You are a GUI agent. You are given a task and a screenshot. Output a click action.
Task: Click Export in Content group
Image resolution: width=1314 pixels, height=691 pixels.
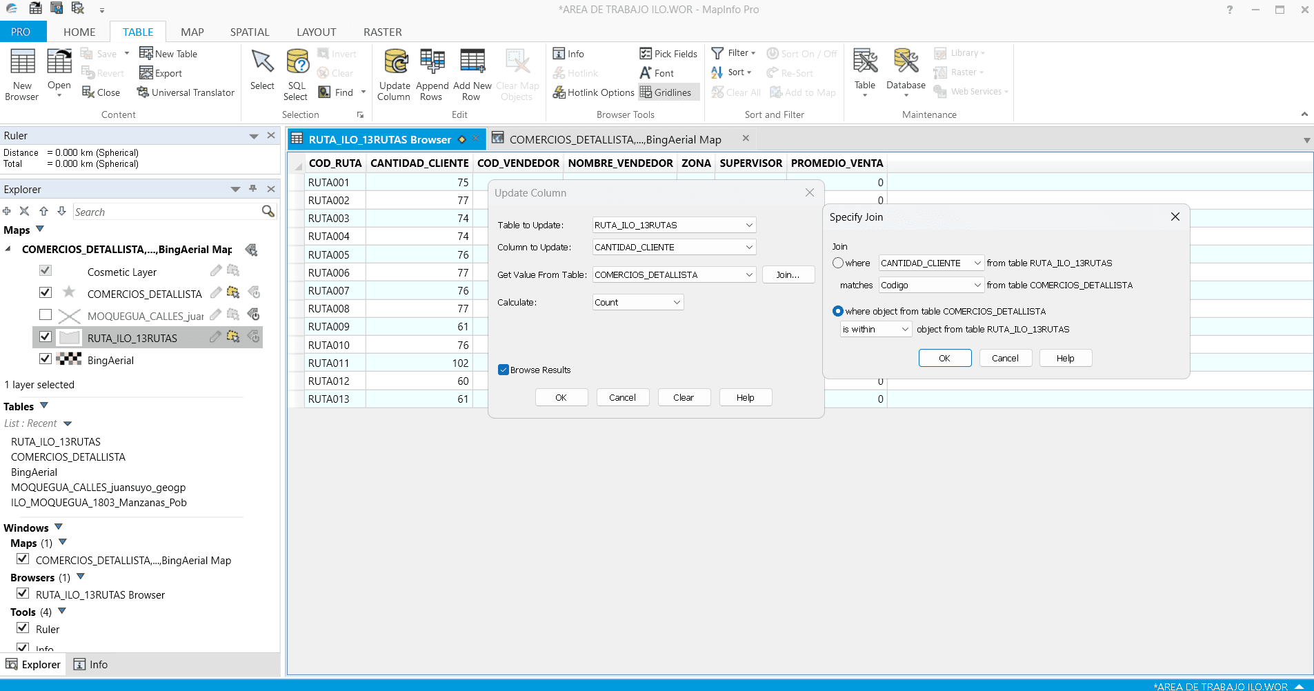coord(161,72)
